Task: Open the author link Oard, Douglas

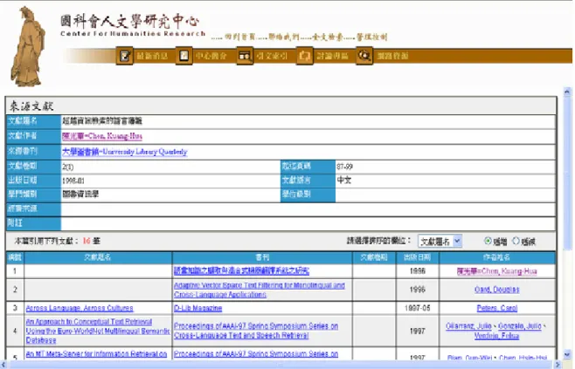Action: click(497, 290)
